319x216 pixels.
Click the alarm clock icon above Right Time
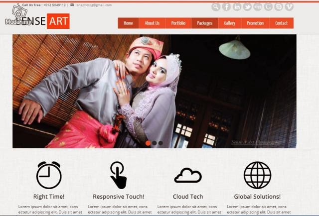[49, 175]
